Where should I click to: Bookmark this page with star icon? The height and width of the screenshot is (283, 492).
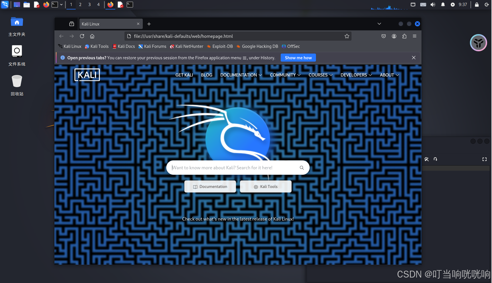pos(347,36)
